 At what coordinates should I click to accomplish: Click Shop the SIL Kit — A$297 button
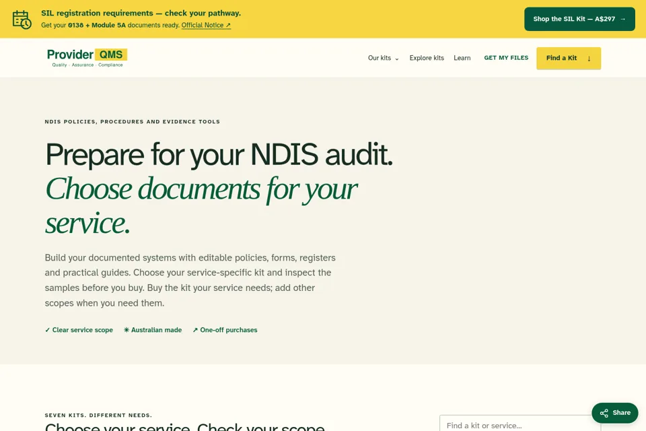[x=579, y=19]
